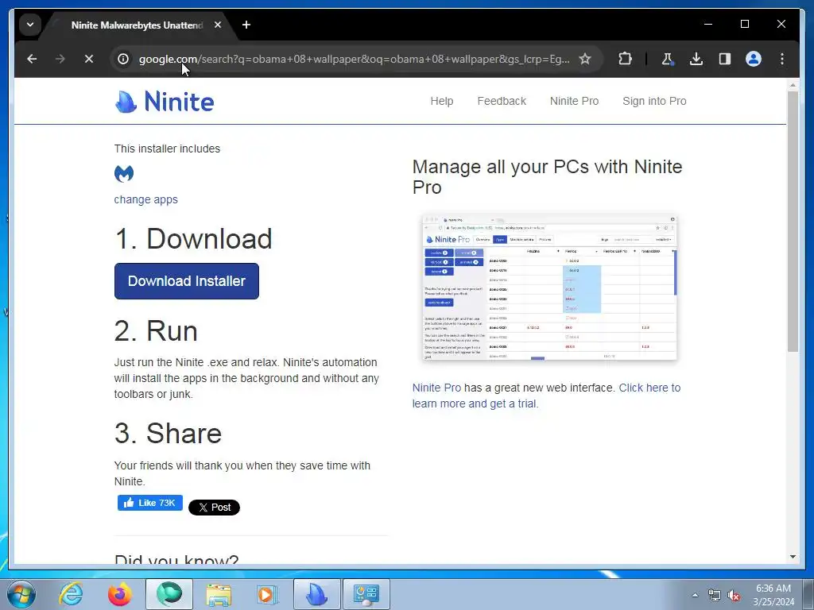This screenshot has width=814, height=610.
Task: Open the Ninite Pro navigation link
Action: coord(574,101)
